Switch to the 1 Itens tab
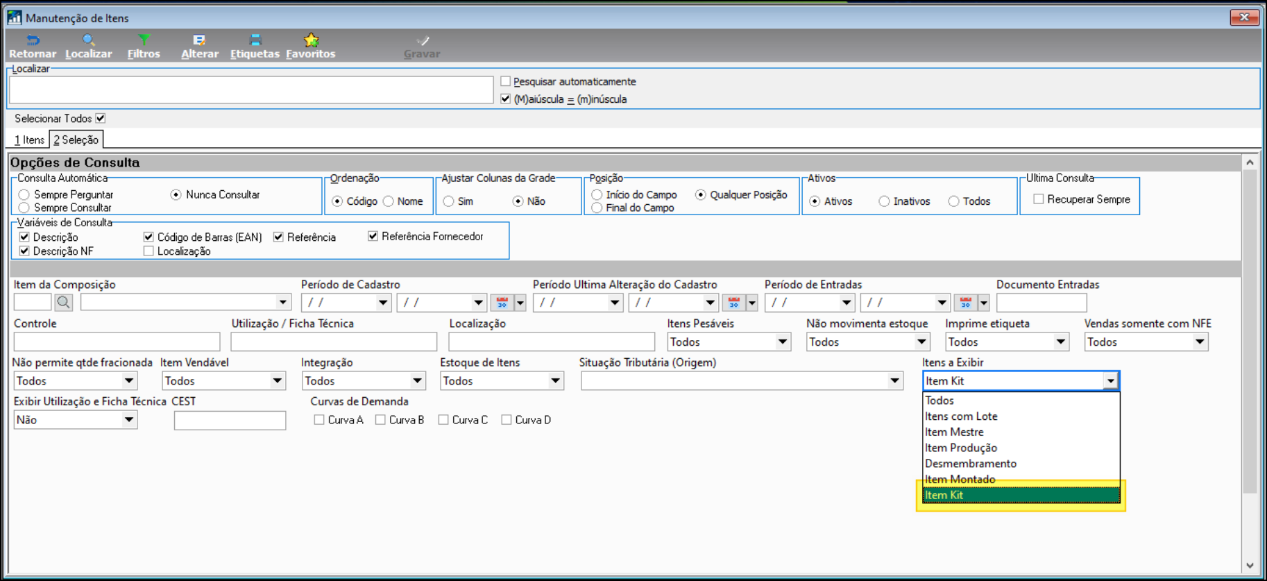1267x581 pixels. [x=30, y=140]
